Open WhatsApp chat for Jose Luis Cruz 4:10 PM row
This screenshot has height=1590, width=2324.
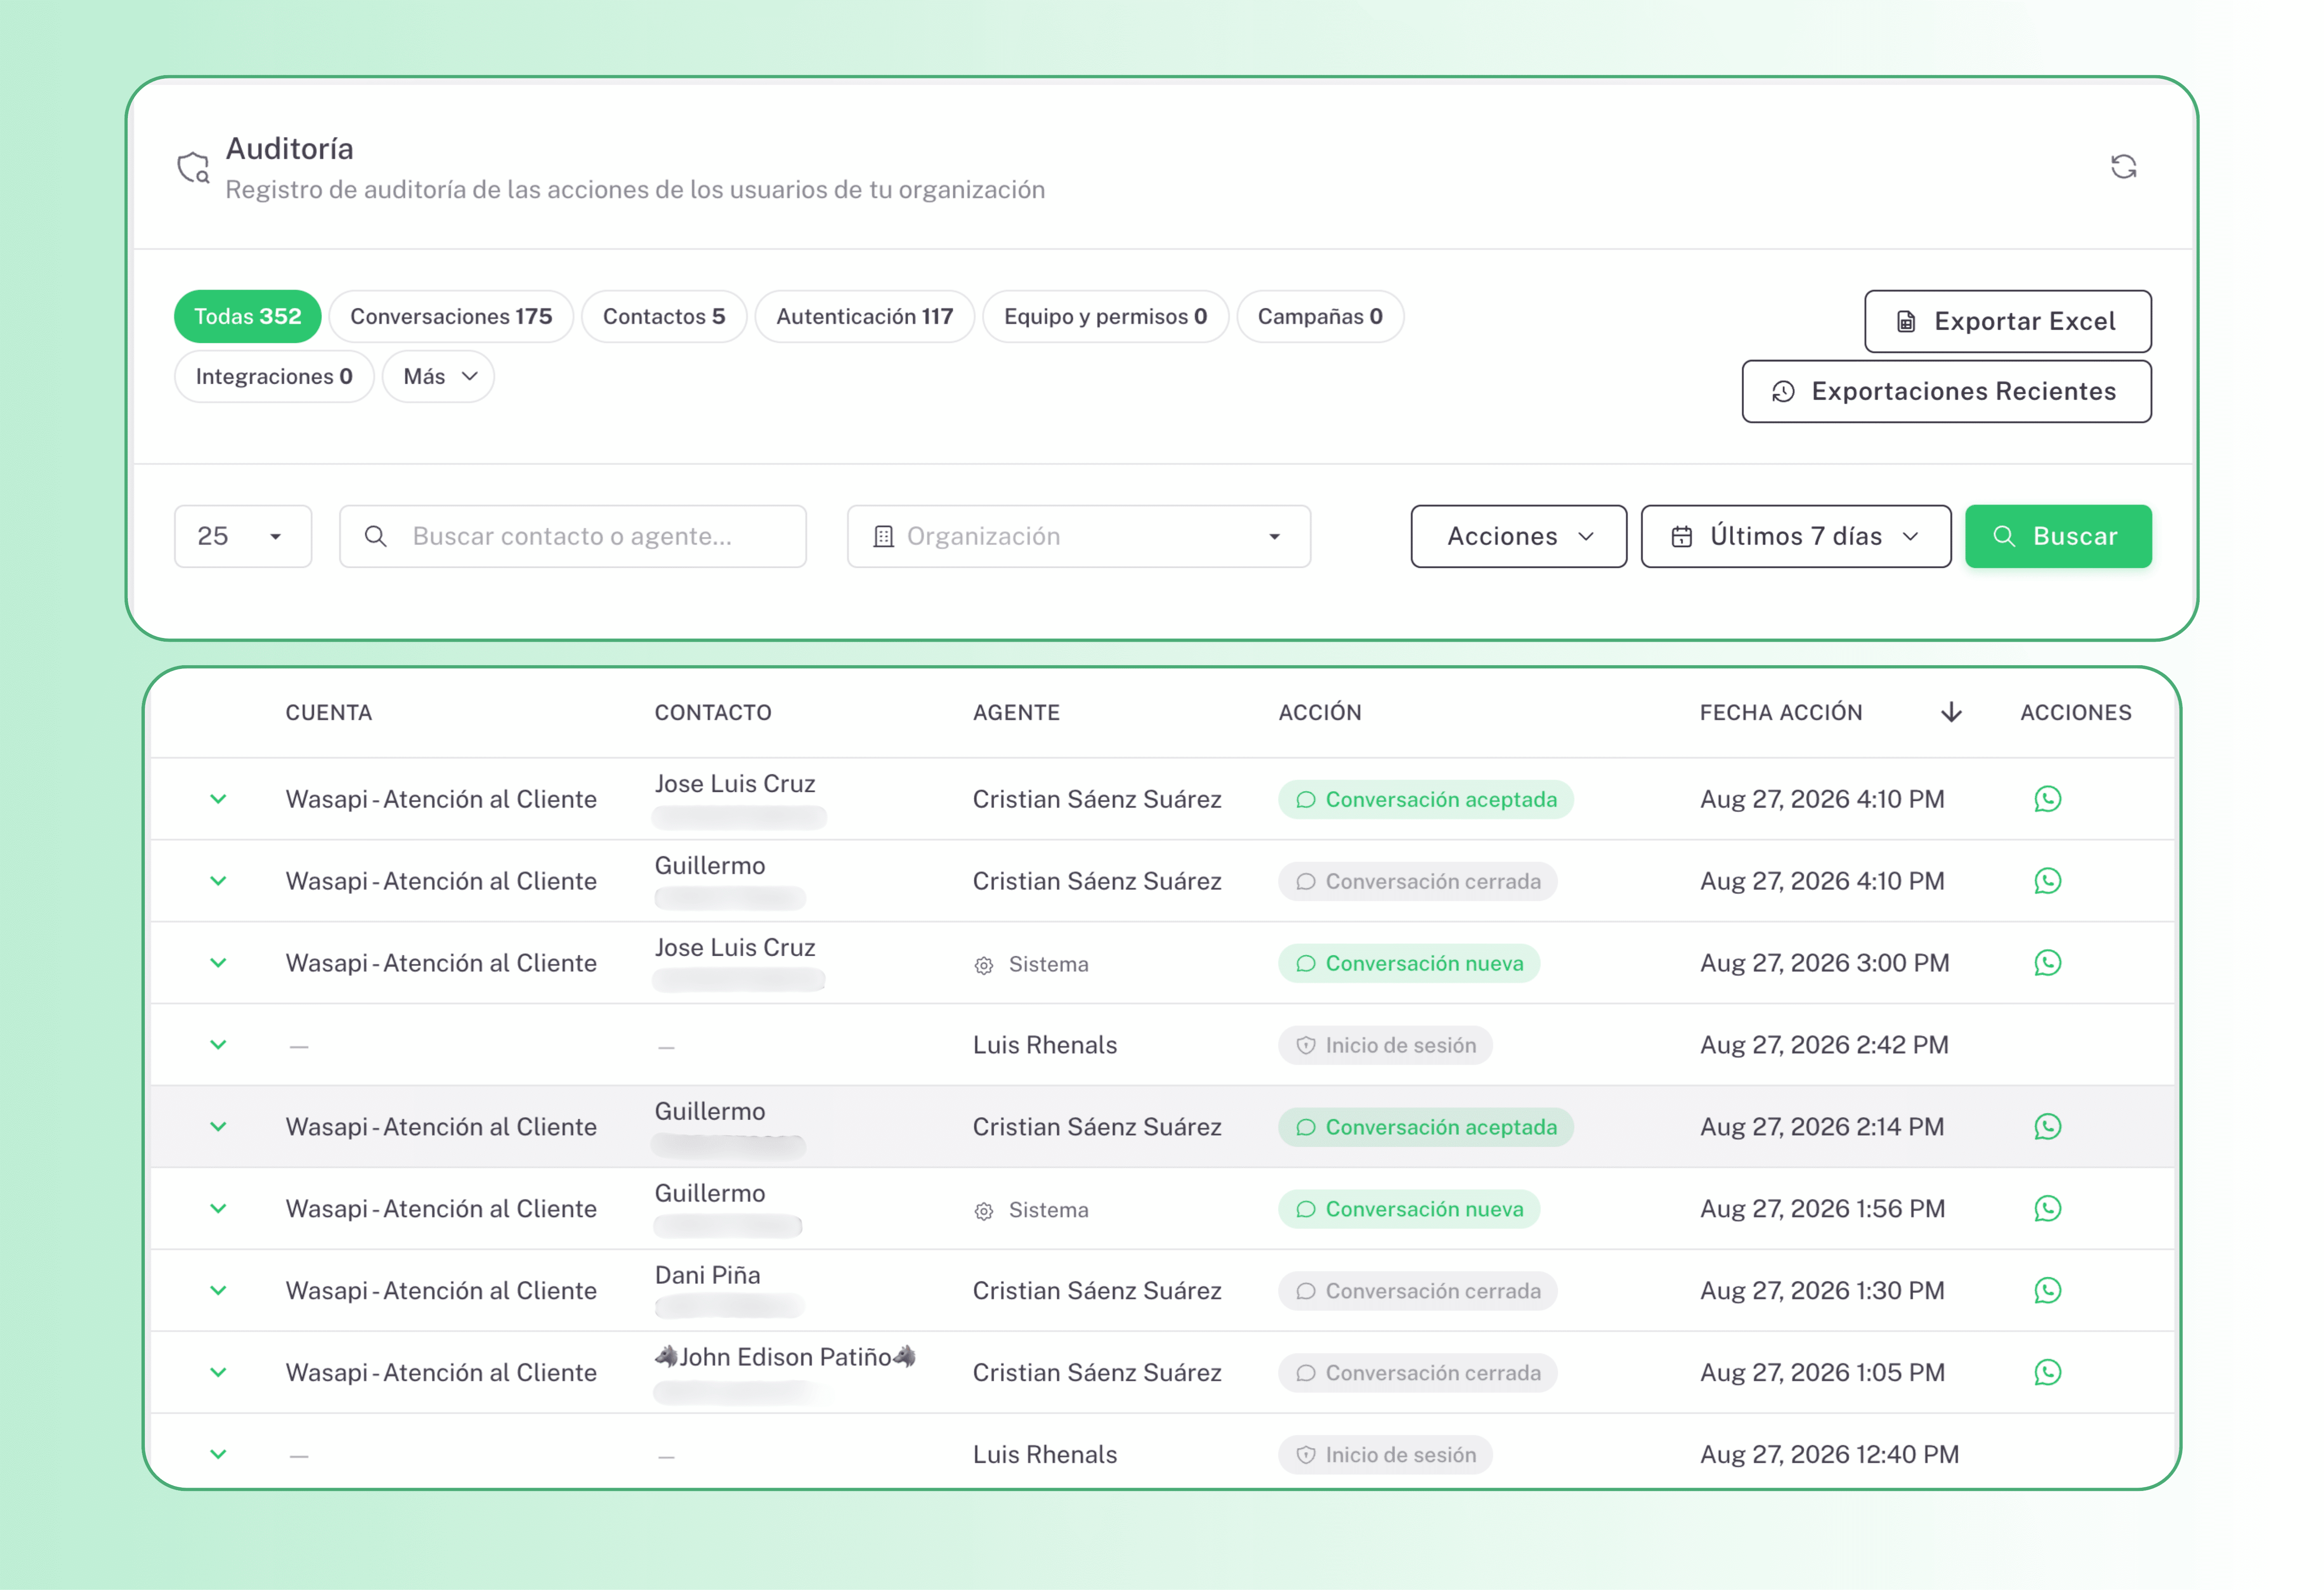click(x=2047, y=799)
